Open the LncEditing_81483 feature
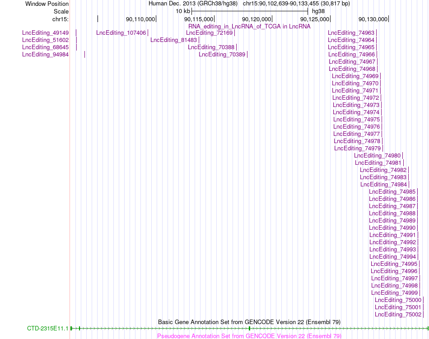429x339 pixels. tap(174, 40)
